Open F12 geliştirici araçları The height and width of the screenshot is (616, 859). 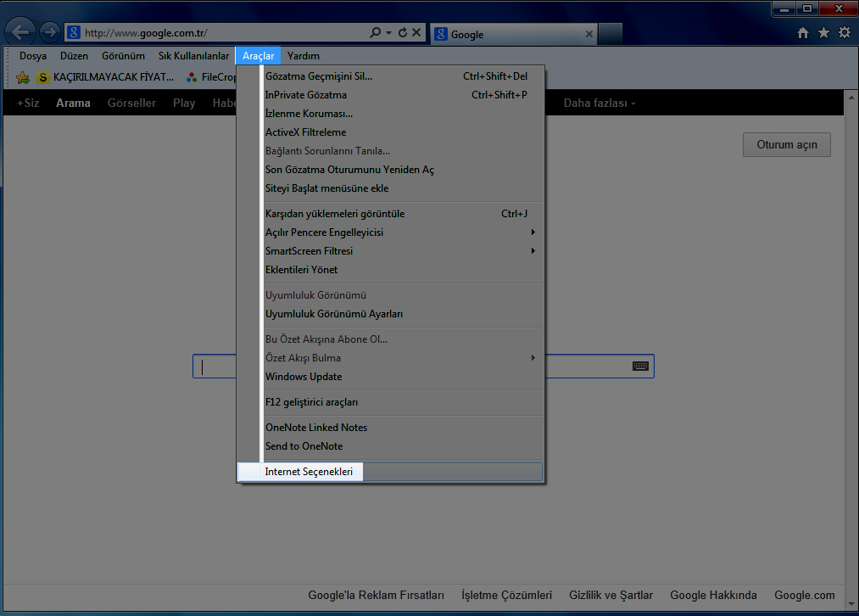pyautogui.click(x=391, y=402)
